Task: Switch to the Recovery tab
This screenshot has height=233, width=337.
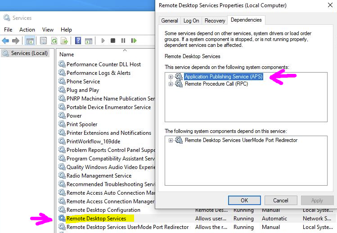Action: (x=215, y=21)
